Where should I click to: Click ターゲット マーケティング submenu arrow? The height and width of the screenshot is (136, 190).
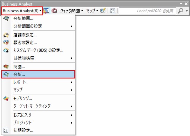tap(72, 106)
